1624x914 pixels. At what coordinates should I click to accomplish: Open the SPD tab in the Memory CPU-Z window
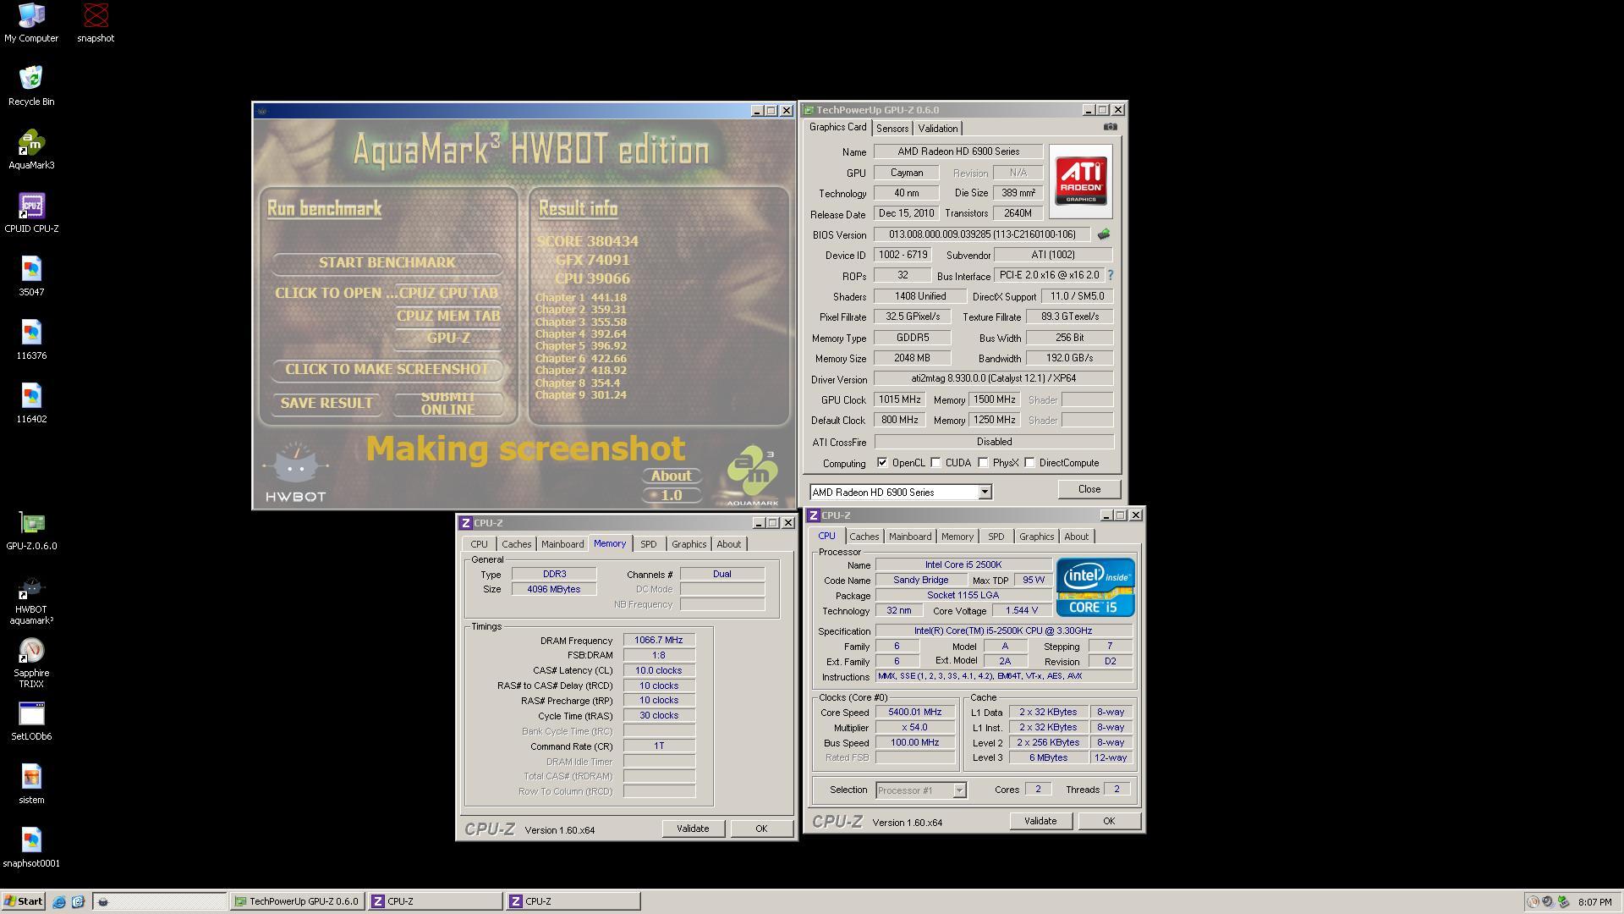tap(648, 544)
